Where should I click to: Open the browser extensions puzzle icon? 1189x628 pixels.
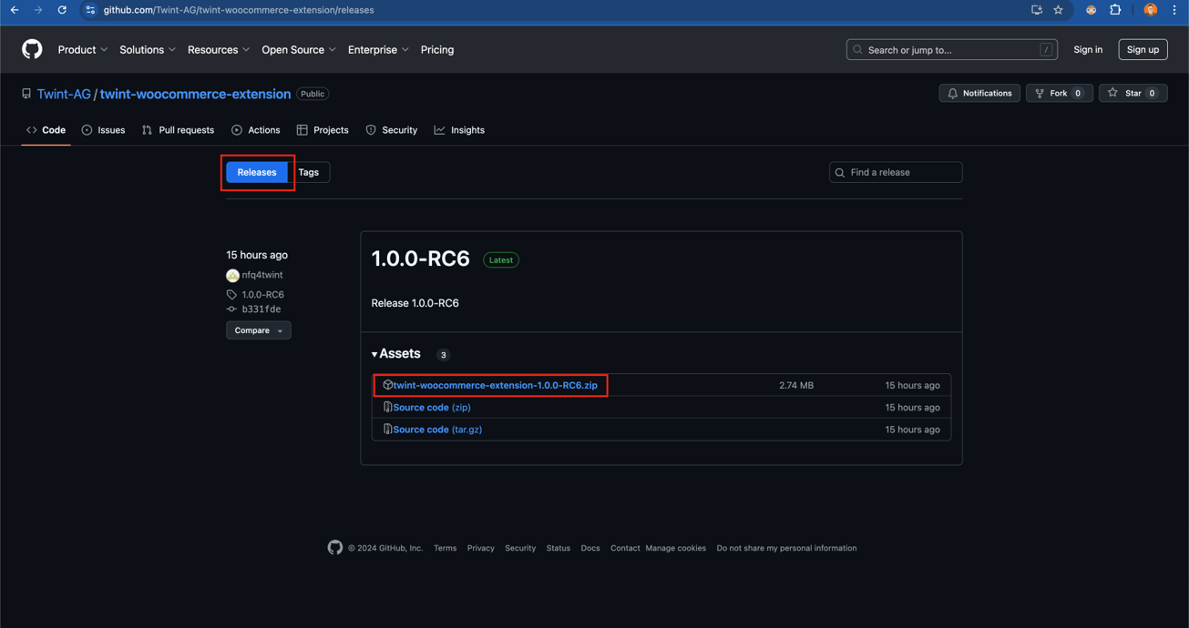click(x=1115, y=10)
